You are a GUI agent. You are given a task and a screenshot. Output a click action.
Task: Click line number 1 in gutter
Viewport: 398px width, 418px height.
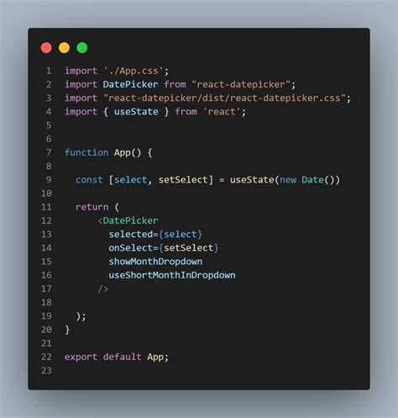click(x=49, y=71)
